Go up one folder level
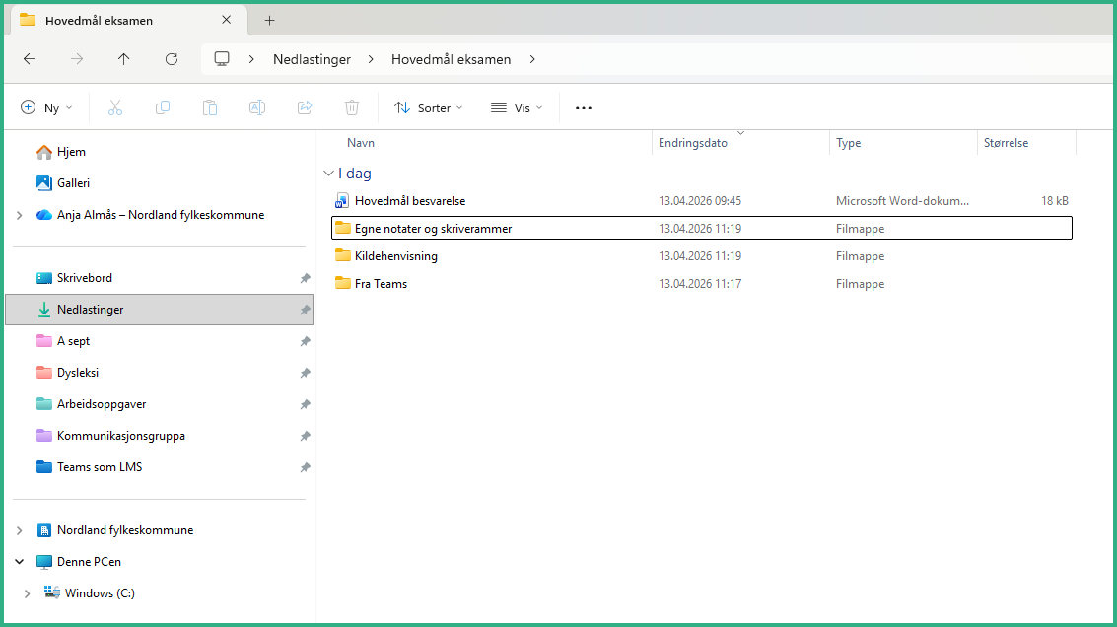This screenshot has width=1117, height=627. tap(124, 59)
